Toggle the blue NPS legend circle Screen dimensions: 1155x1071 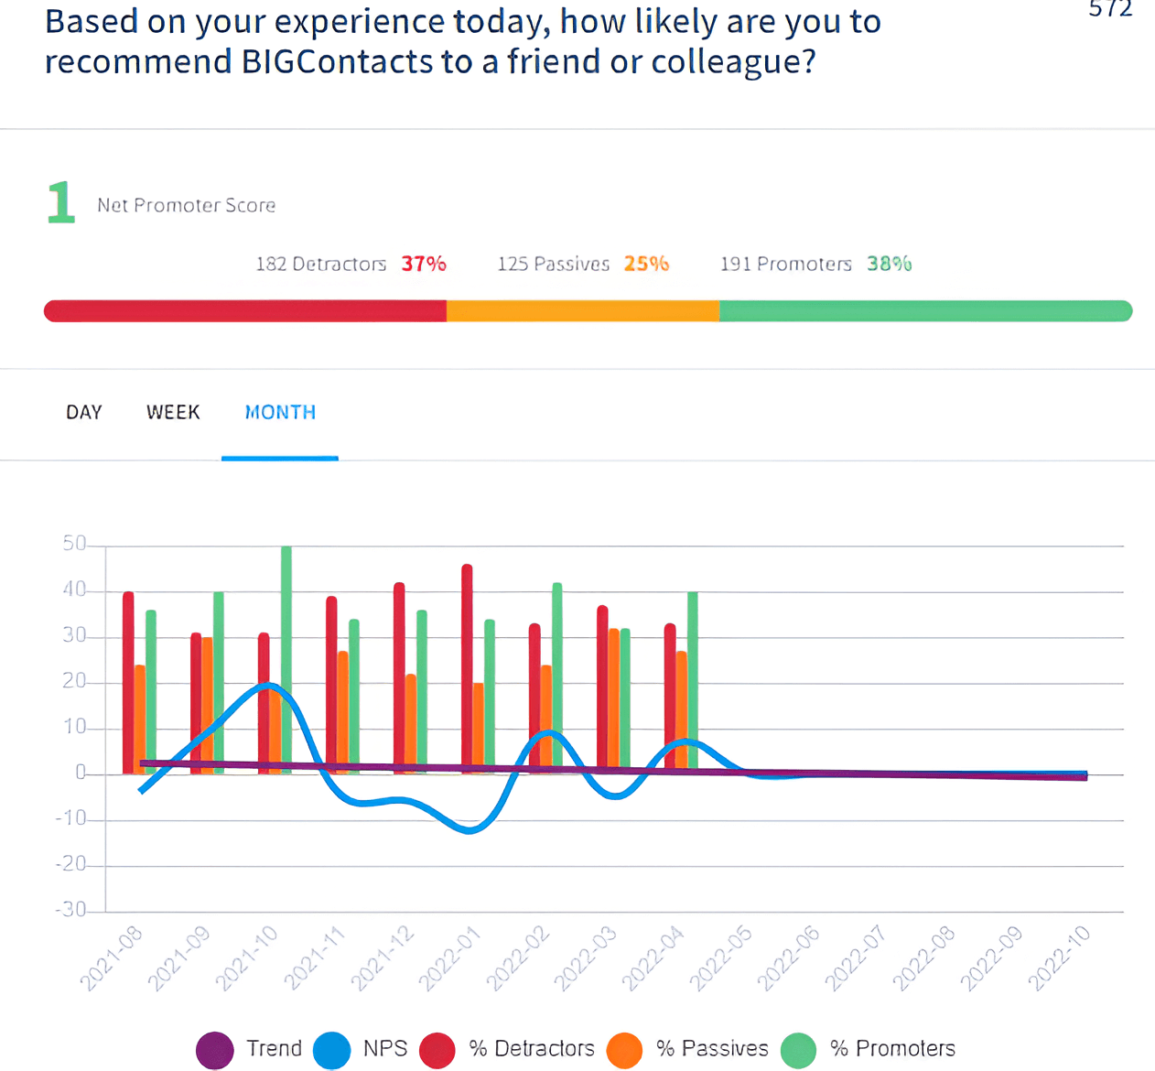click(x=332, y=1050)
